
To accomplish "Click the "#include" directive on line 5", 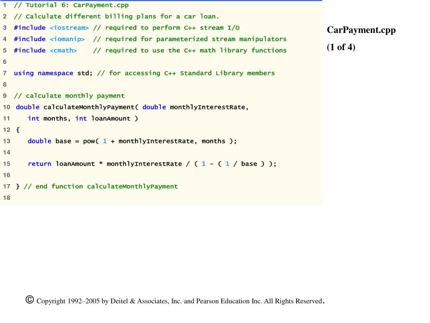I will (30, 50).
